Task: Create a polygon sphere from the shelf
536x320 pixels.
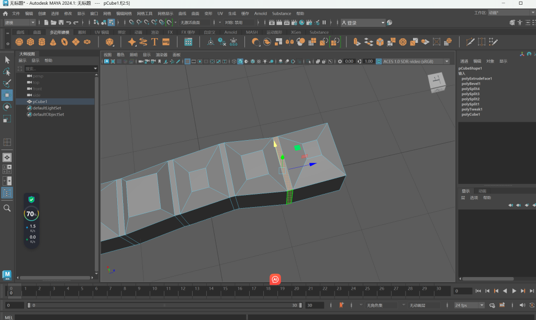Action: (19, 42)
